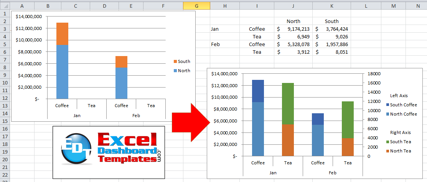Click the blue North legend swatch in left chart
427x182 pixels.
pos(175,71)
